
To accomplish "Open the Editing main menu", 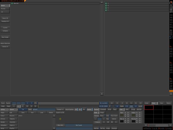I will (x=4, y=109).
